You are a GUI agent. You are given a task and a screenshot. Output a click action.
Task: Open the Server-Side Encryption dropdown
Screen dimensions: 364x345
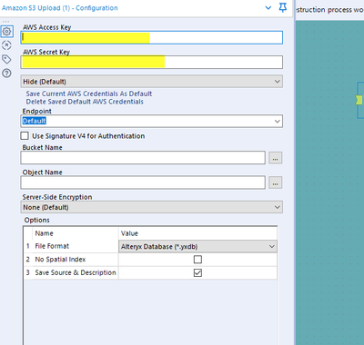[x=152, y=207]
